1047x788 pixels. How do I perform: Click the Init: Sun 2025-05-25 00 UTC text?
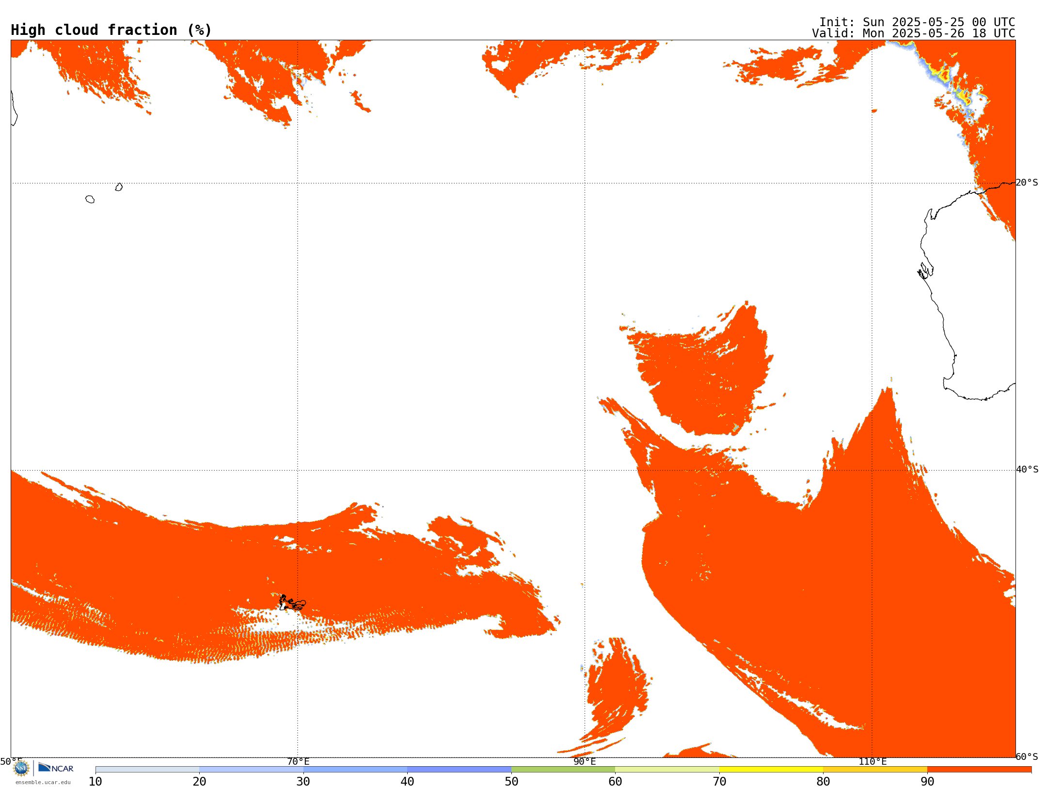(x=917, y=22)
